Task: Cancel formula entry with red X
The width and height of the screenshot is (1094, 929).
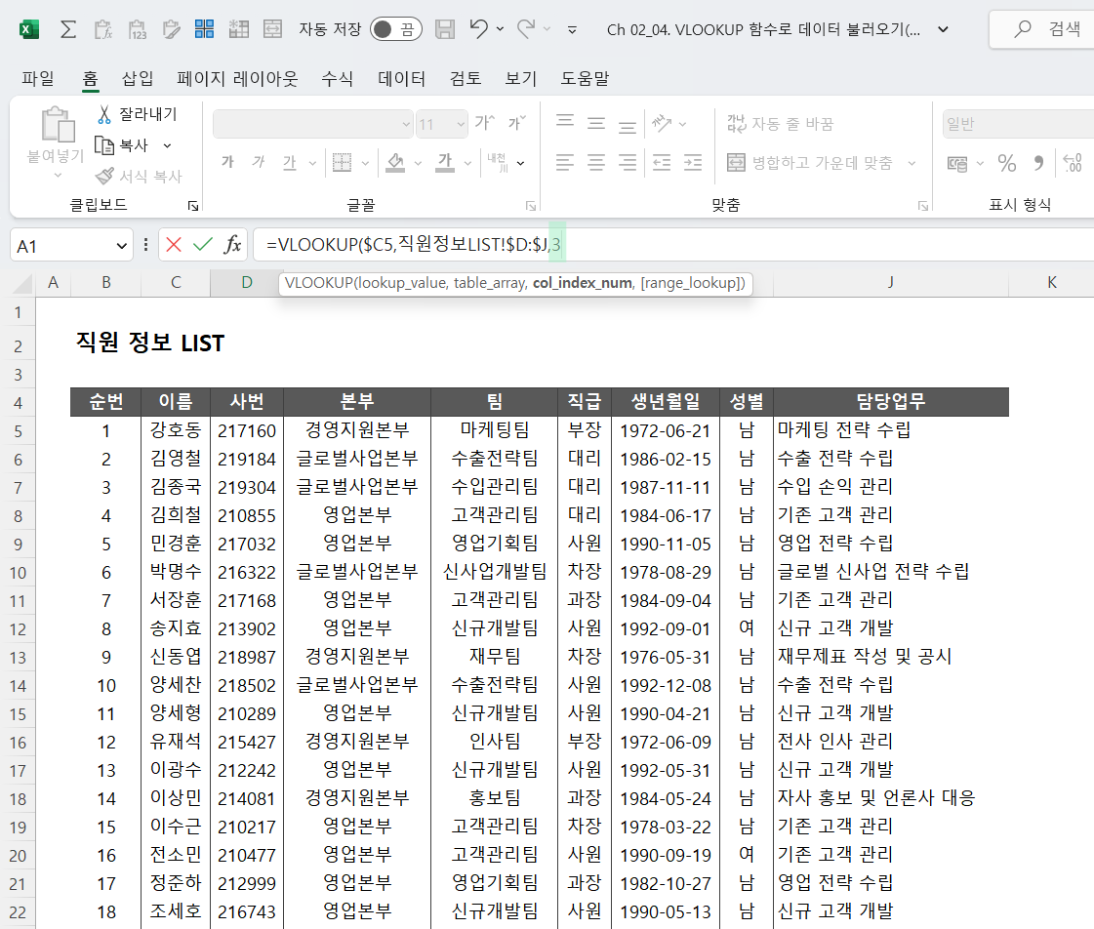Action: click(x=174, y=244)
